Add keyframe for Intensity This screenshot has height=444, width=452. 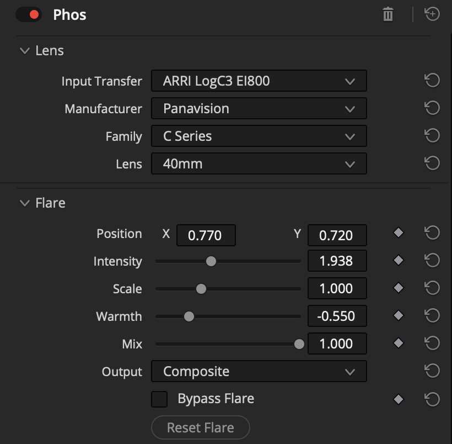coord(399,260)
